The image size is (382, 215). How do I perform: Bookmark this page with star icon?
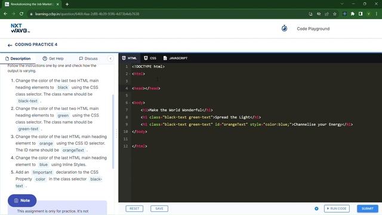(335, 14)
